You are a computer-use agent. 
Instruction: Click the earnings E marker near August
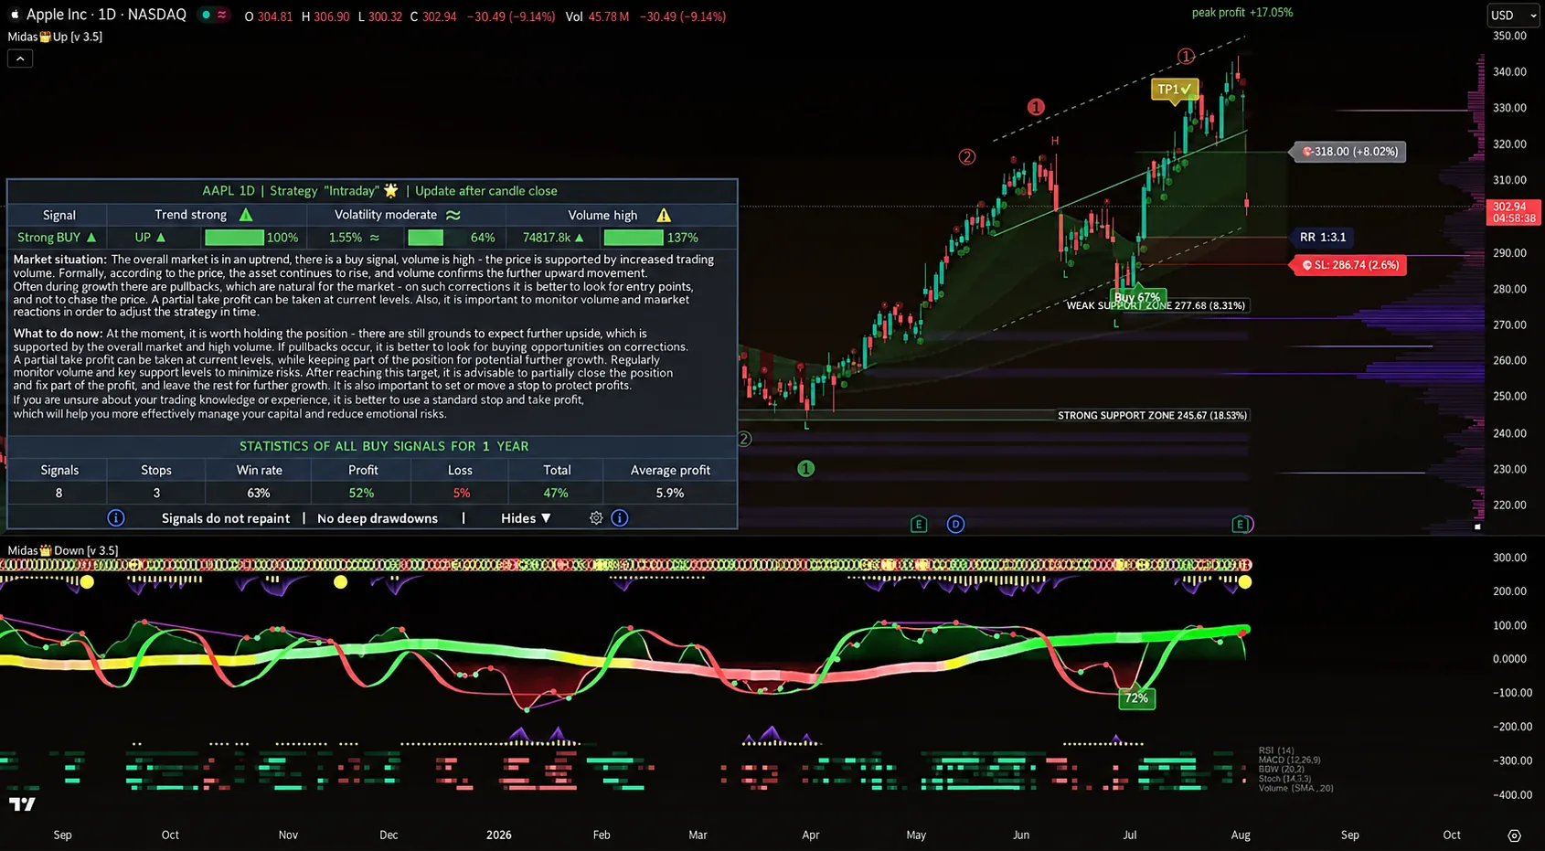click(1241, 524)
